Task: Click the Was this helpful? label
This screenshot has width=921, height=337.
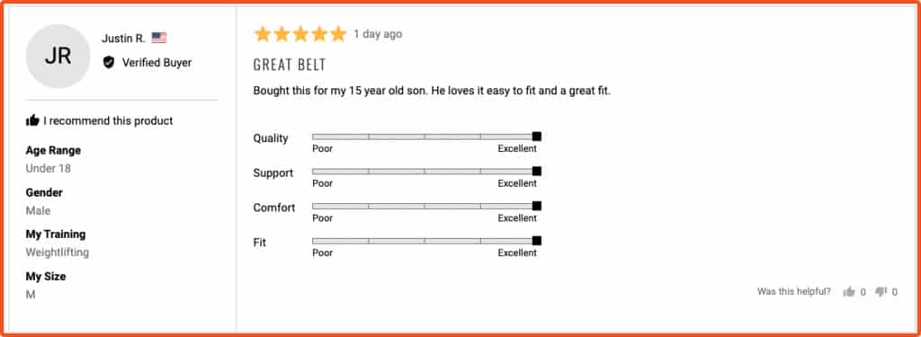Action: tap(794, 292)
